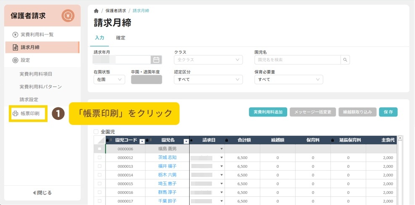This screenshot has width=415, height=205.
Task: Open 園児コード column filter arrow
Action: [x=142, y=141]
